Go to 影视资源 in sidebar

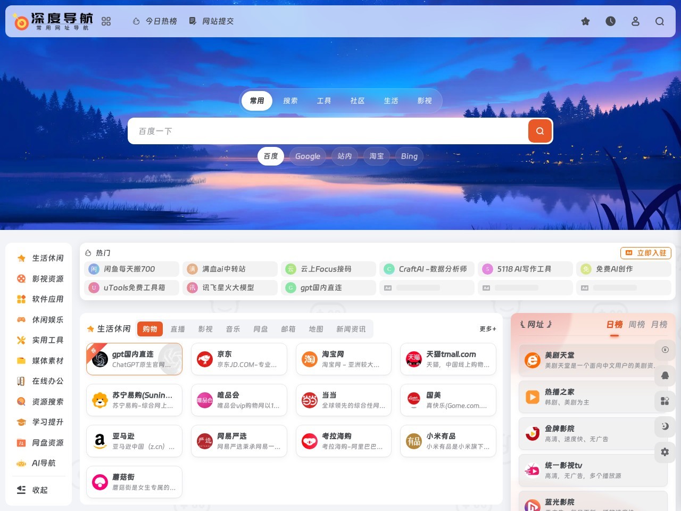click(40, 278)
